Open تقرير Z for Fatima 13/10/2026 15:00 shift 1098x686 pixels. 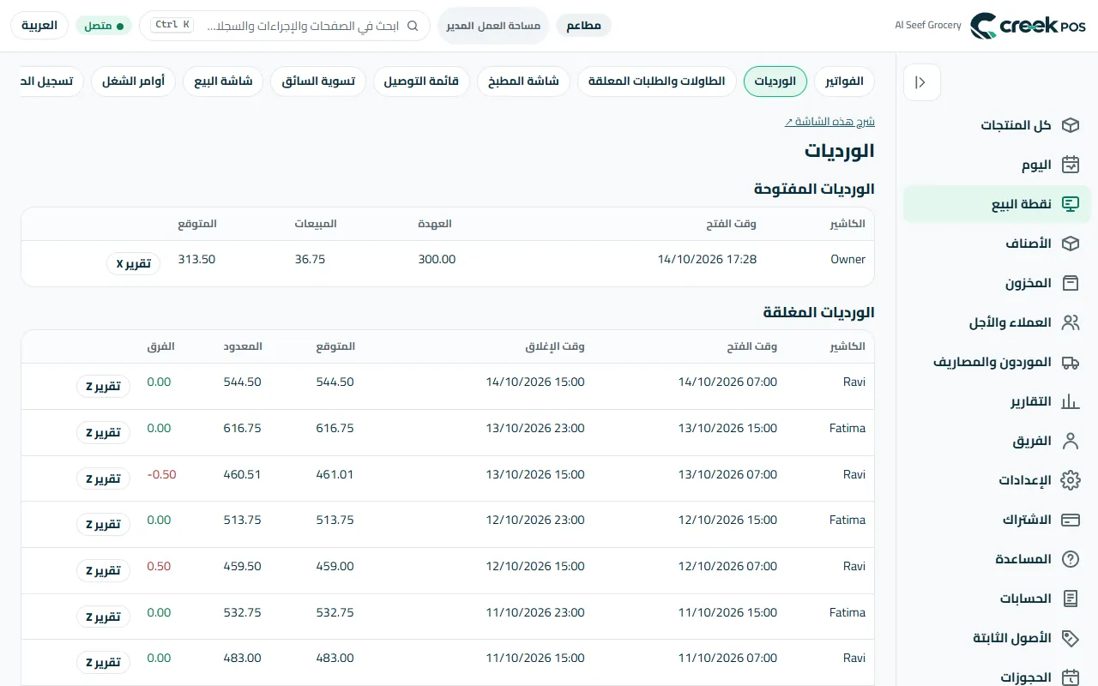point(103,432)
